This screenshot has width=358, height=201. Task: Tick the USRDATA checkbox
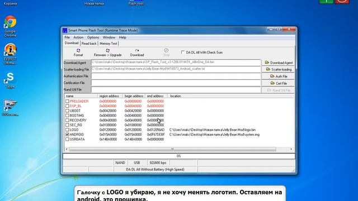[67, 139]
